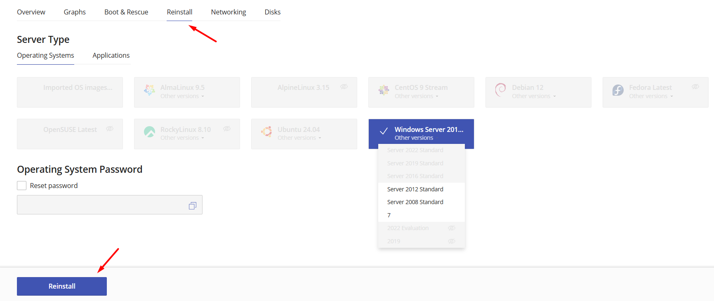
Task: Click the Debian swirl logo icon
Action: point(500,90)
